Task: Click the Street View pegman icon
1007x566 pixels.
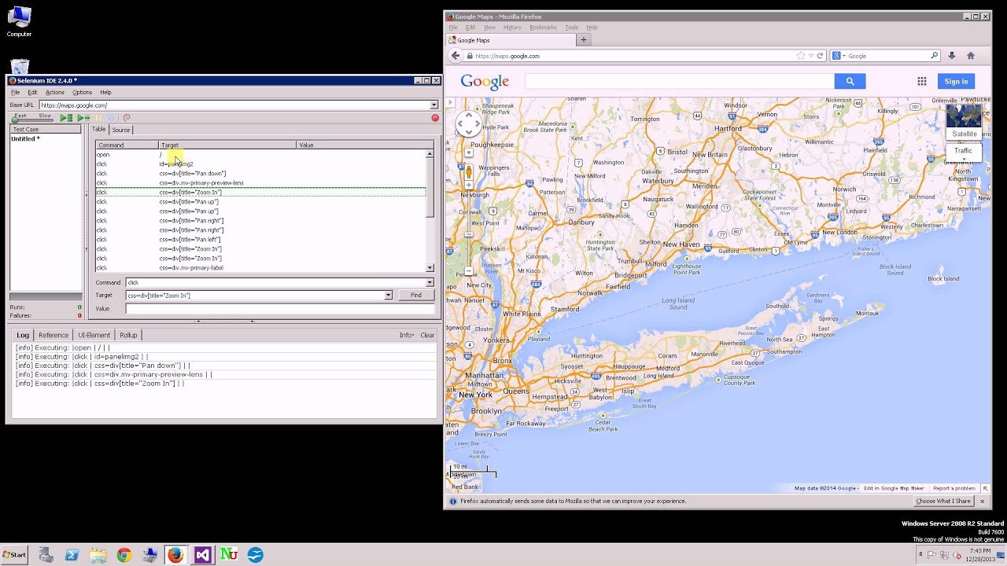Action: (x=469, y=173)
